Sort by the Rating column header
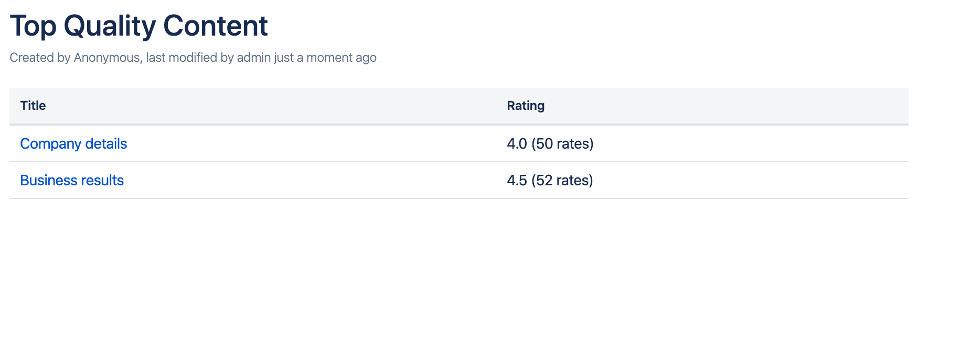The image size is (961, 357). click(526, 106)
